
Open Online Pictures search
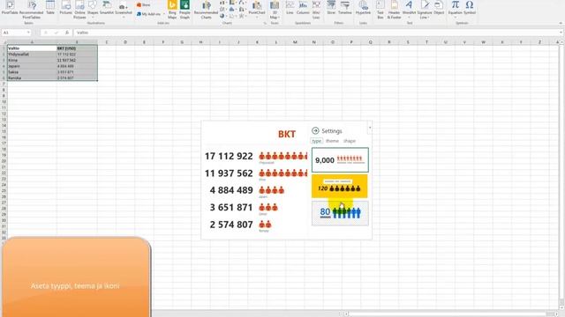[79, 10]
